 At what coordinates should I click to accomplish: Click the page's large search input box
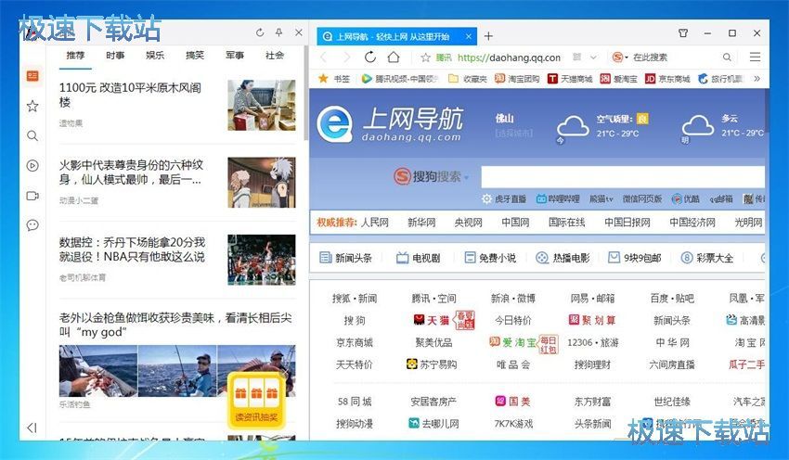point(623,177)
